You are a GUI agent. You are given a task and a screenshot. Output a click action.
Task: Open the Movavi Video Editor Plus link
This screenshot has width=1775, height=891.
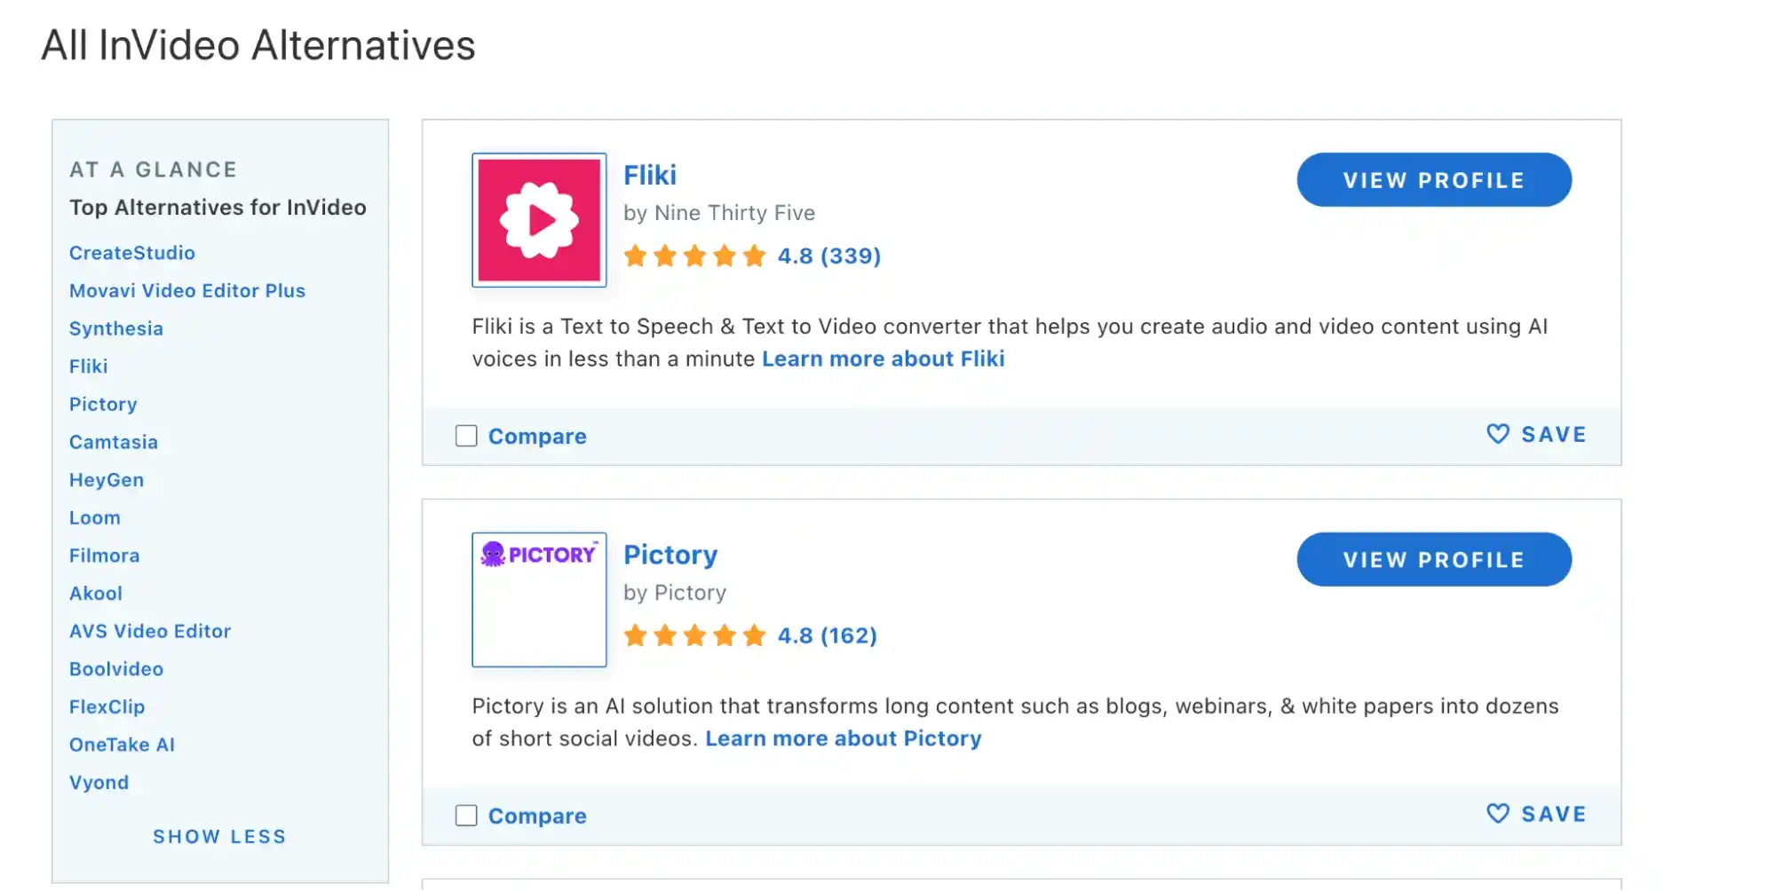(186, 290)
